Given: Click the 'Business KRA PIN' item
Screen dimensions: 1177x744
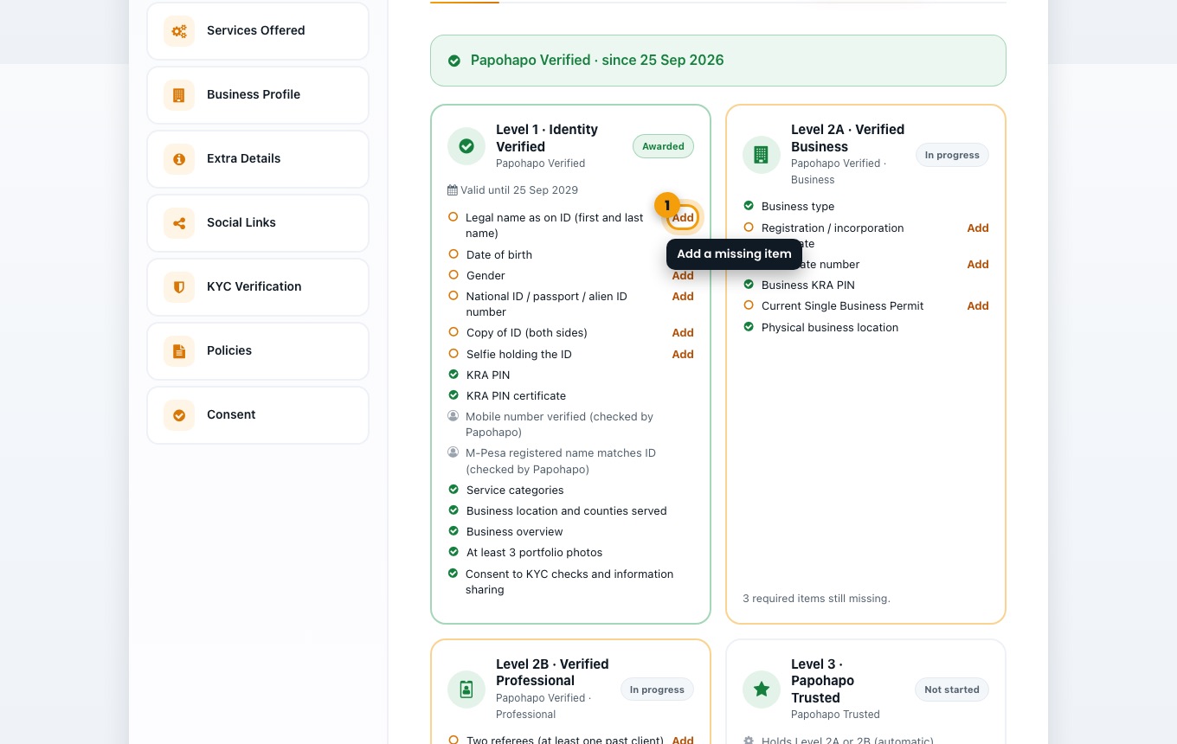Looking at the screenshot, I should 808,285.
